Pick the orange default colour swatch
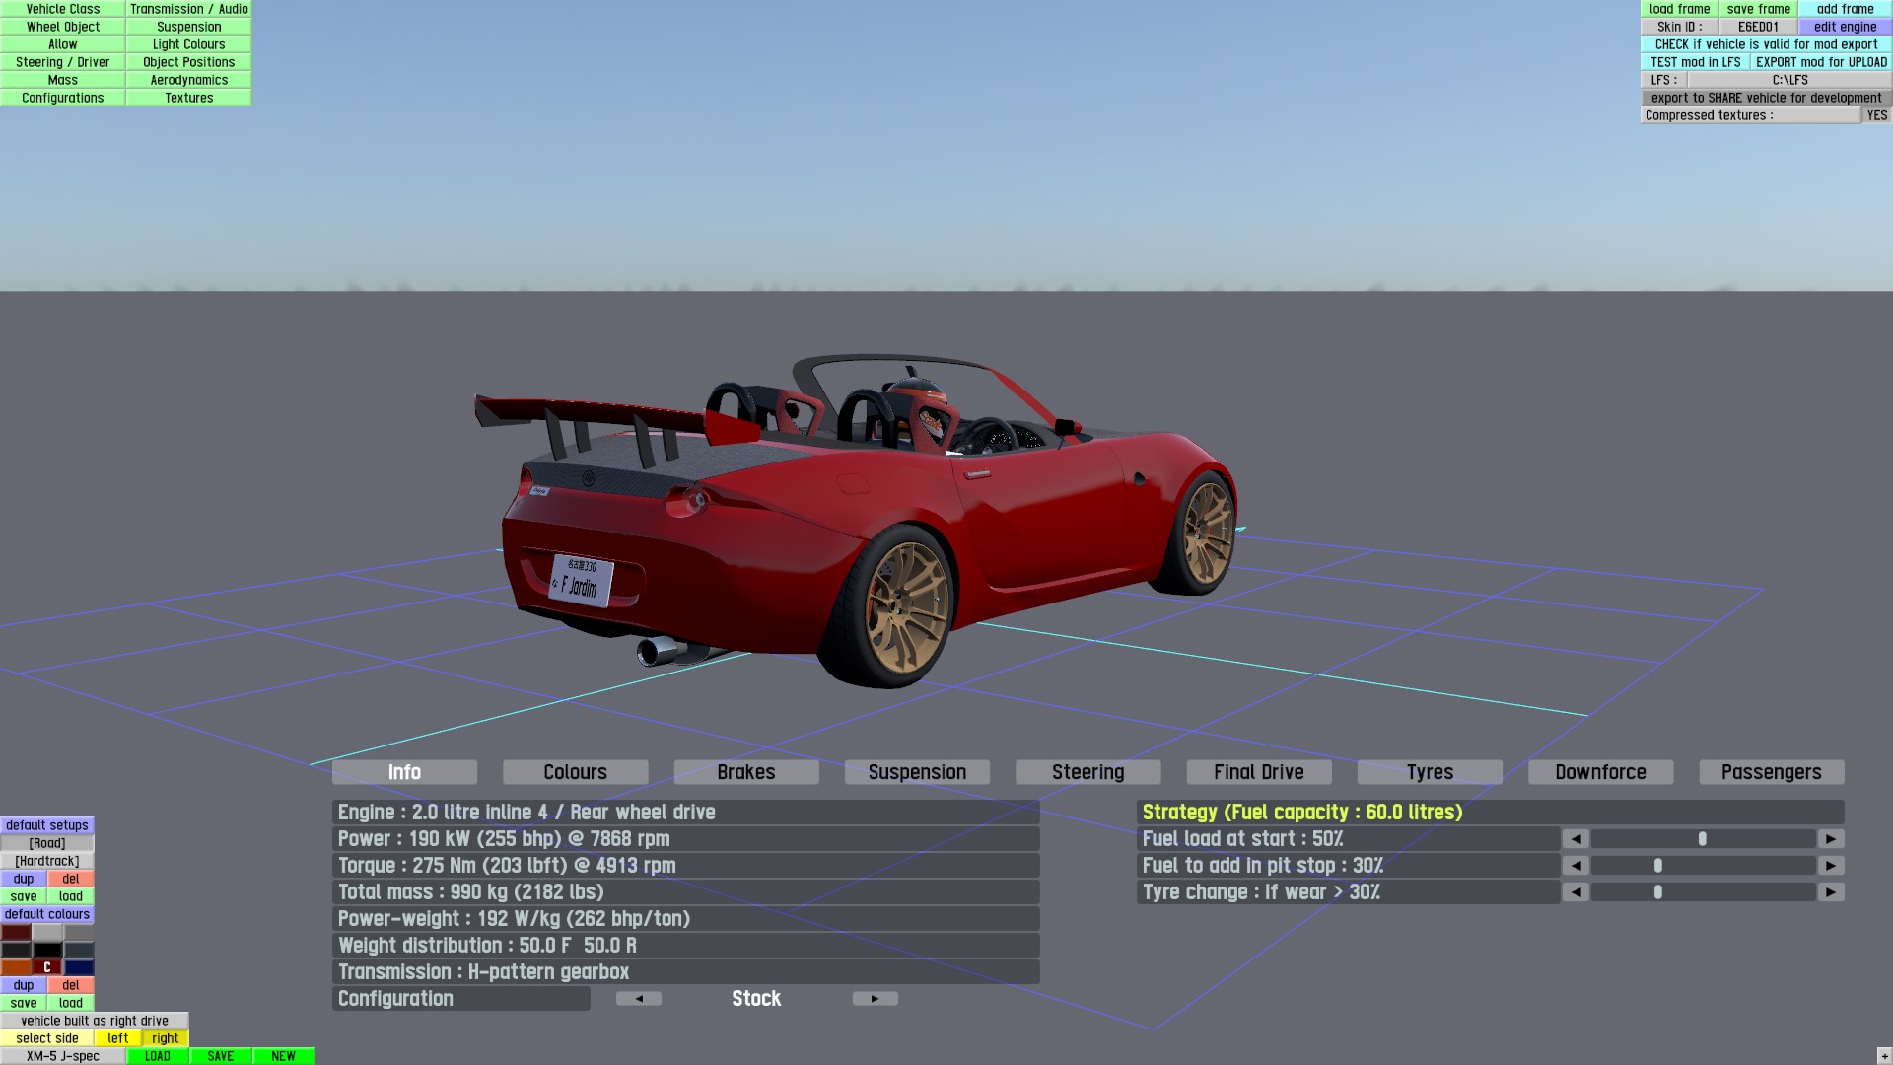Screen dimensions: 1893x1065 16,967
